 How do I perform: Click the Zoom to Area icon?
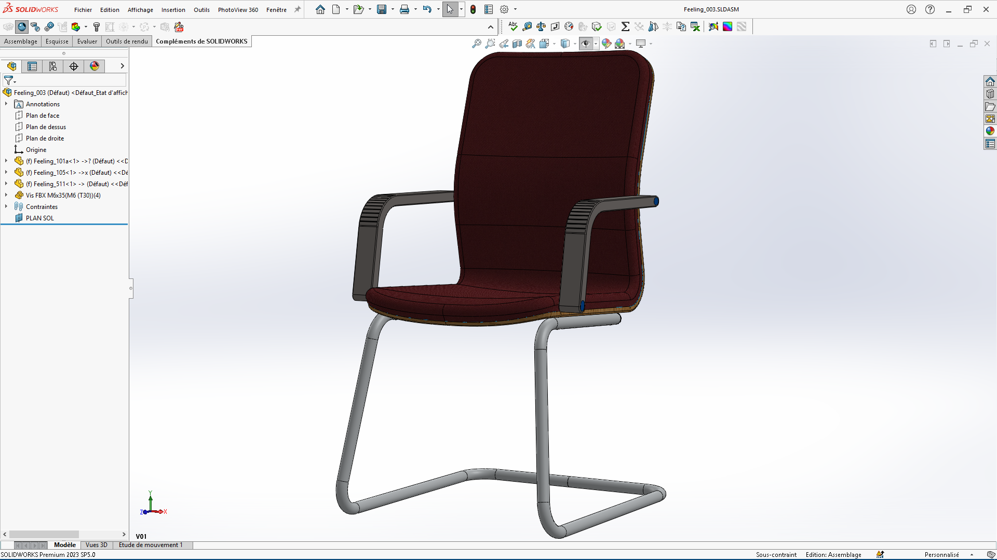490,44
